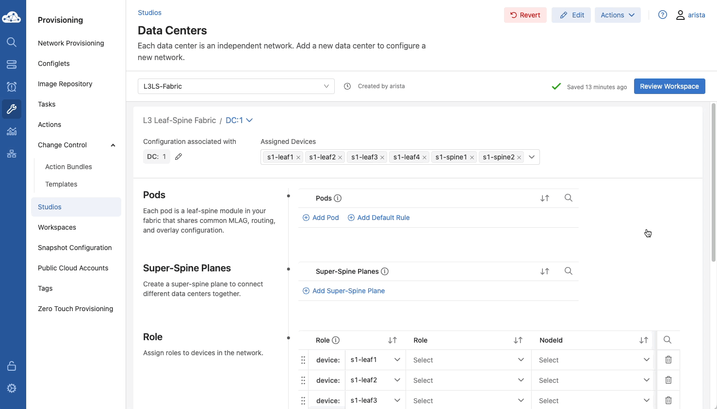This screenshot has height=409, width=717.
Task: Collapse the Change Control section
Action: tap(113, 145)
